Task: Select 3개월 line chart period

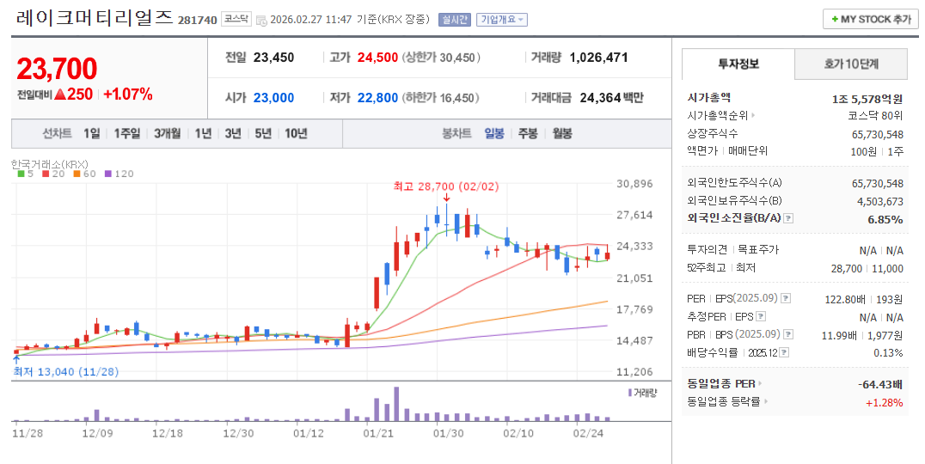Action: pos(167,134)
